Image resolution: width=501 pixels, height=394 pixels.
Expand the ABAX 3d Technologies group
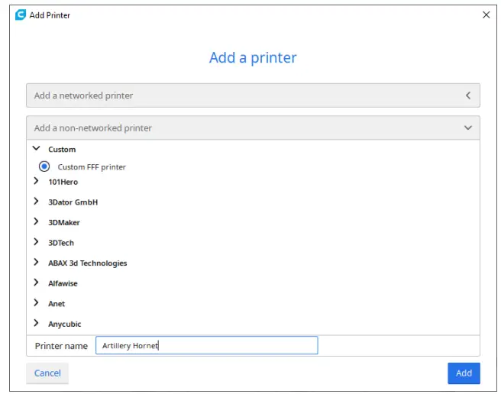(x=36, y=263)
